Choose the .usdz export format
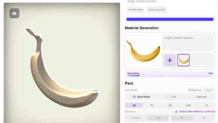The height and width of the screenshot is (123, 218). click(188, 105)
